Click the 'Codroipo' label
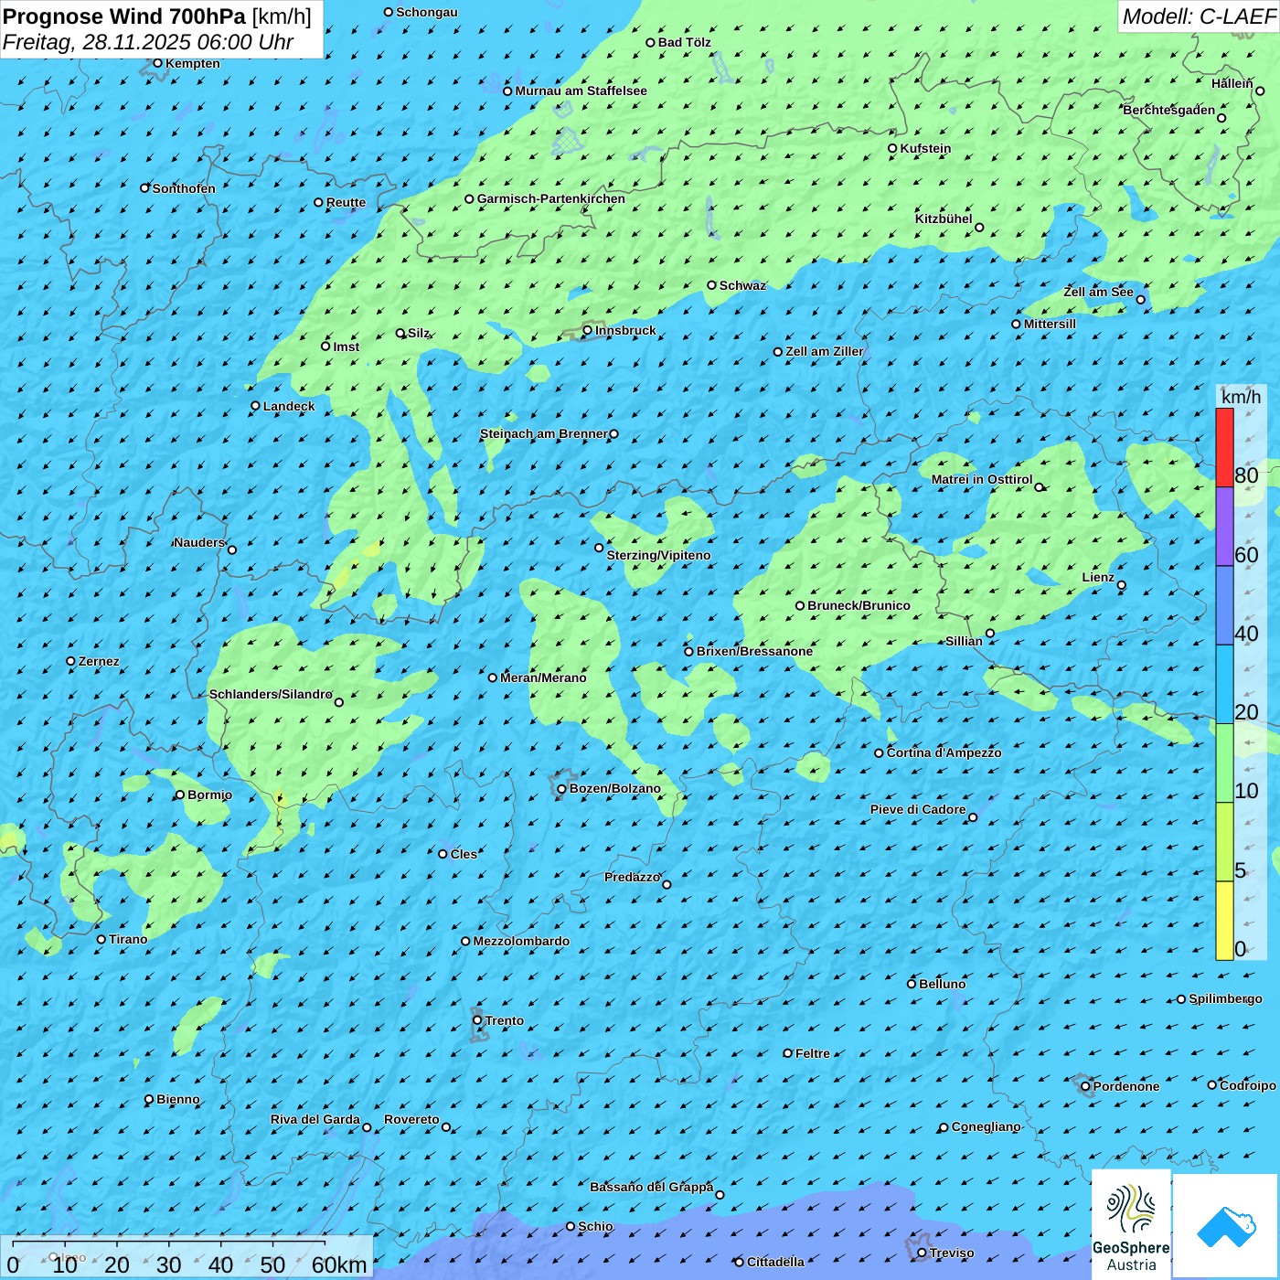This screenshot has height=1280, width=1280. (x=1247, y=1085)
